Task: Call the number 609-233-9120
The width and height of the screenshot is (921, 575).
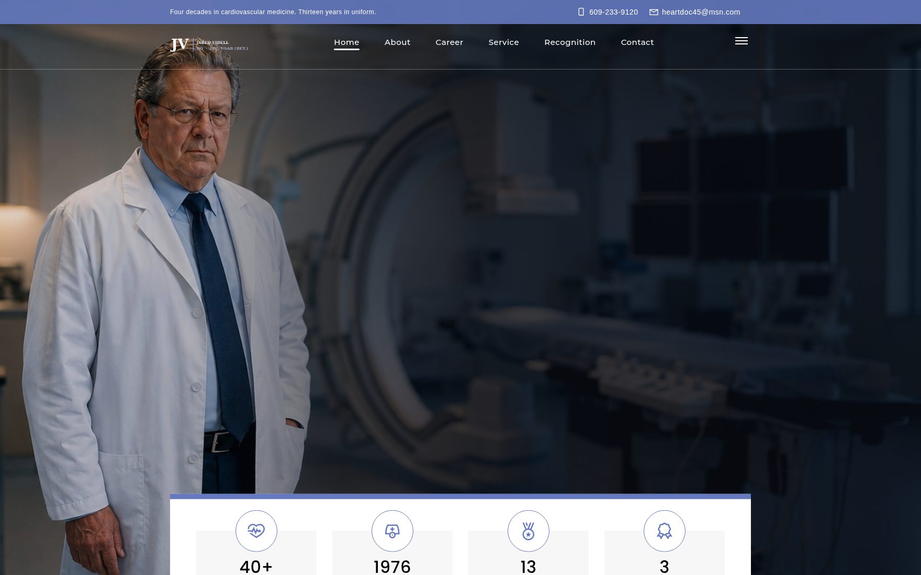Action: click(x=613, y=12)
